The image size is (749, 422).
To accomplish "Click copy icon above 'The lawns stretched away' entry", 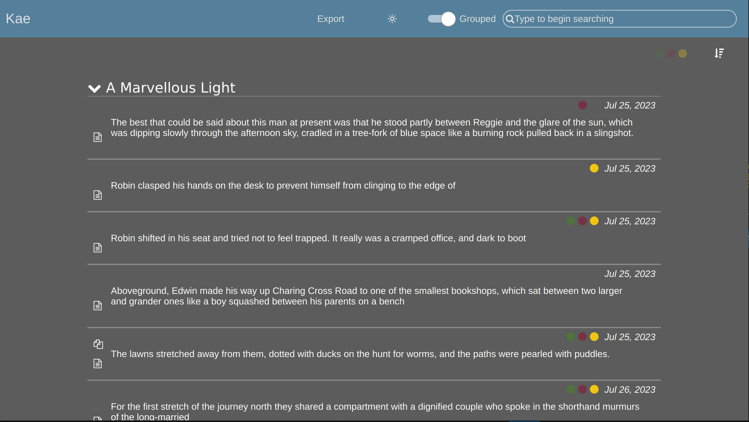I will coord(98,344).
